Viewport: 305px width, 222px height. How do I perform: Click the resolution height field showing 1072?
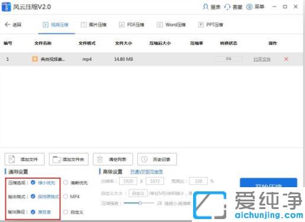point(155,181)
